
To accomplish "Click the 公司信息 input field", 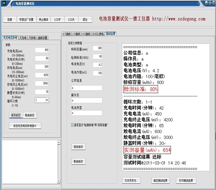I will click(x=87, y=88).
